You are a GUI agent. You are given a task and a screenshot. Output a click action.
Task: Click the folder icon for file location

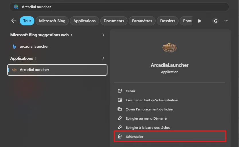click(120, 109)
